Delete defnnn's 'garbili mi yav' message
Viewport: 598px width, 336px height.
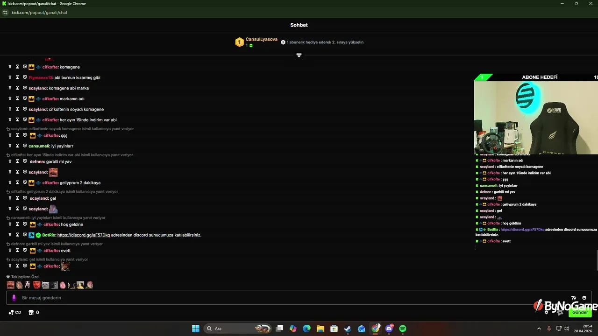(x=10, y=161)
